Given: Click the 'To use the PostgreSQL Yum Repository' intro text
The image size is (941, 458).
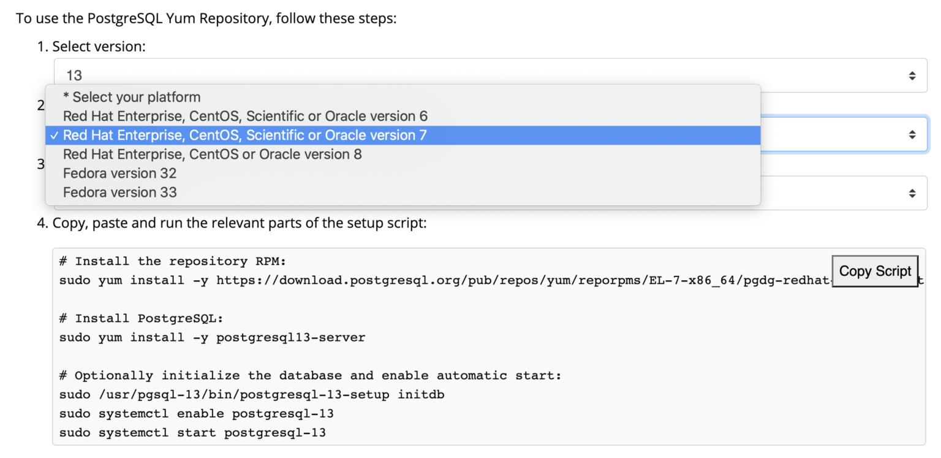Looking at the screenshot, I should pos(206,18).
